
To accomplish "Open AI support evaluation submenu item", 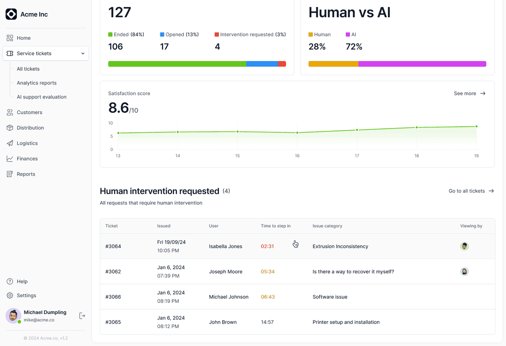I will tap(42, 97).
